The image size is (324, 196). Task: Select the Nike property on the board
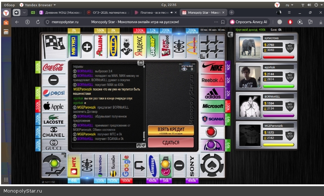[213, 67]
